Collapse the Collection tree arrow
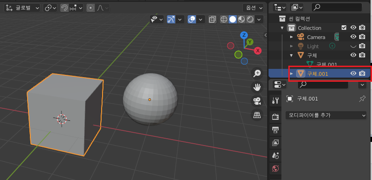Viewport: 372px width, 180px height. (282, 28)
